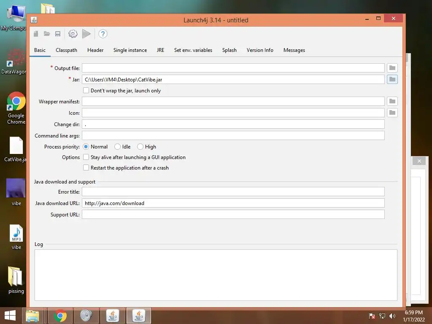Test wrapper with play arrow icon
432x324 pixels.
pos(86,34)
